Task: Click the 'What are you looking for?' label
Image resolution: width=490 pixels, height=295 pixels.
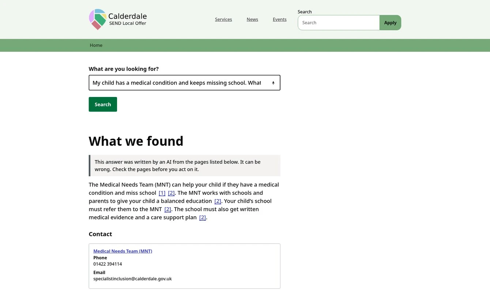Action: (x=124, y=69)
